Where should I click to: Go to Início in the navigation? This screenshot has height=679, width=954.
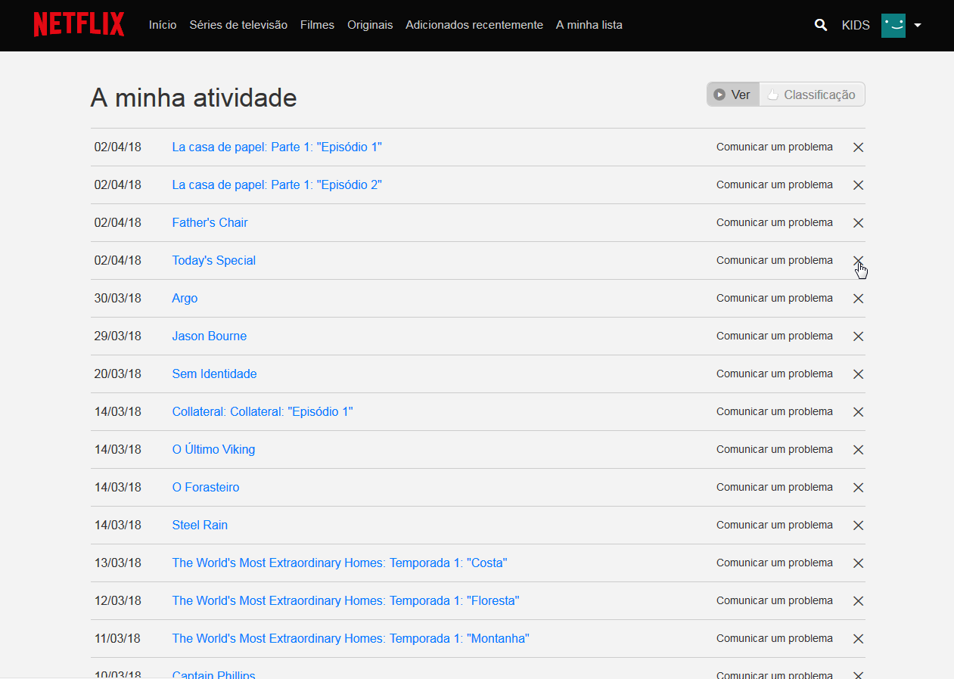click(163, 25)
